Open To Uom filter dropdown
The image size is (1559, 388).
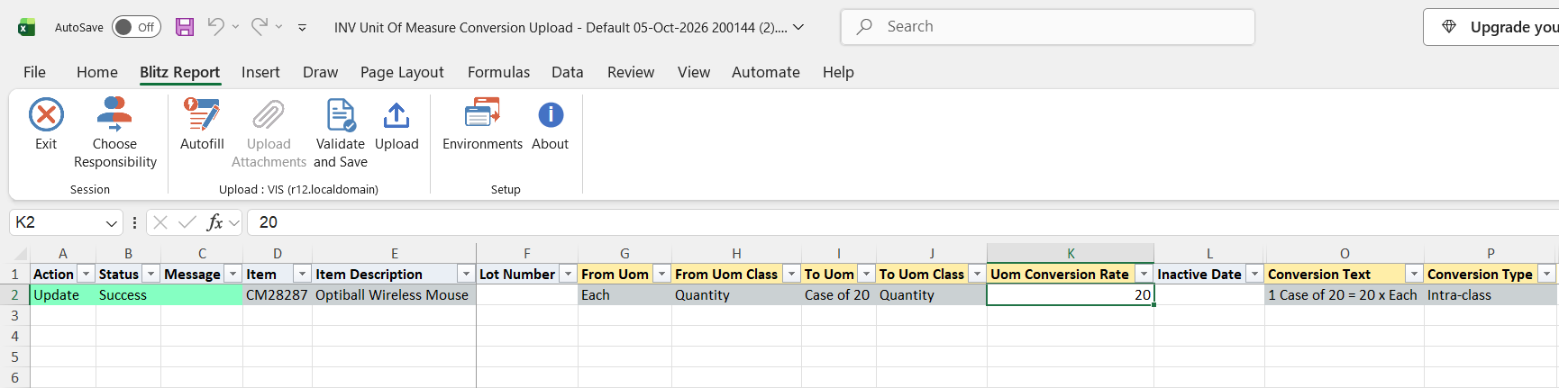point(867,274)
